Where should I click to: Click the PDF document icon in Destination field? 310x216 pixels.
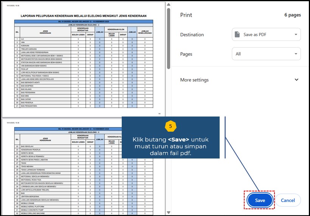(x=237, y=34)
